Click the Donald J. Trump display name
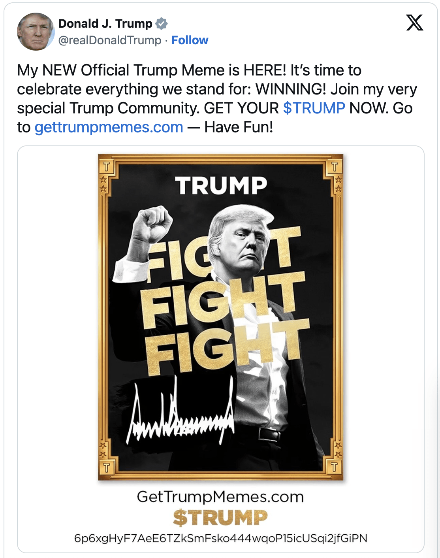Viewport: 440px width, 558px height. pyautogui.click(x=105, y=24)
